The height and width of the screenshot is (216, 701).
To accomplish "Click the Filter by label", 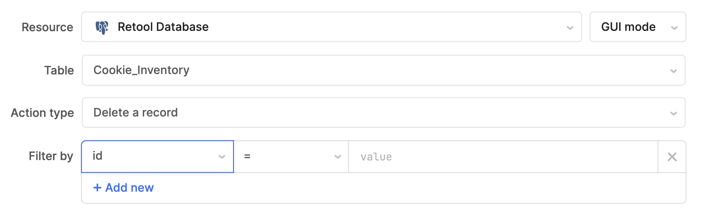I will click(51, 156).
